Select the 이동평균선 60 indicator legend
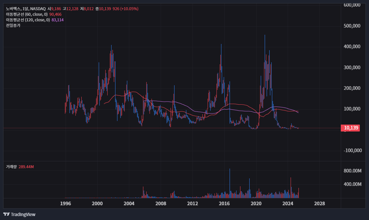 pyautogui.click(x=27, y=14)
